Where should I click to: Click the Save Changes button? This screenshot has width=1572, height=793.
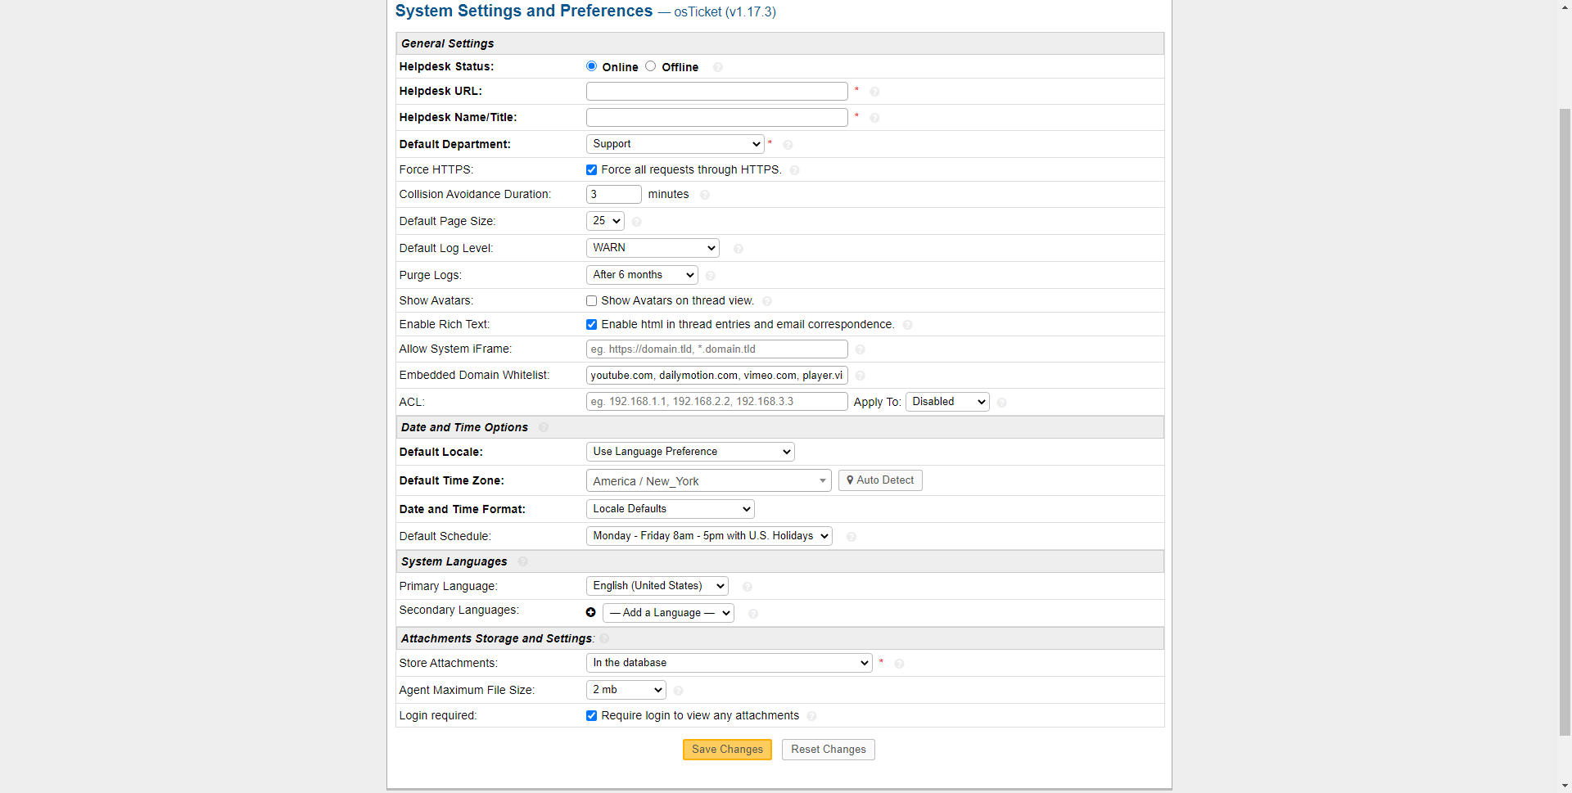pyautogui.click(x=727, y=750)
